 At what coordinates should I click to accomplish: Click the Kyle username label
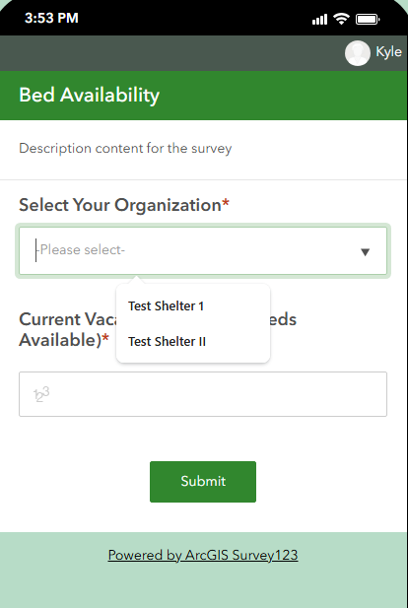coord(388,52)
